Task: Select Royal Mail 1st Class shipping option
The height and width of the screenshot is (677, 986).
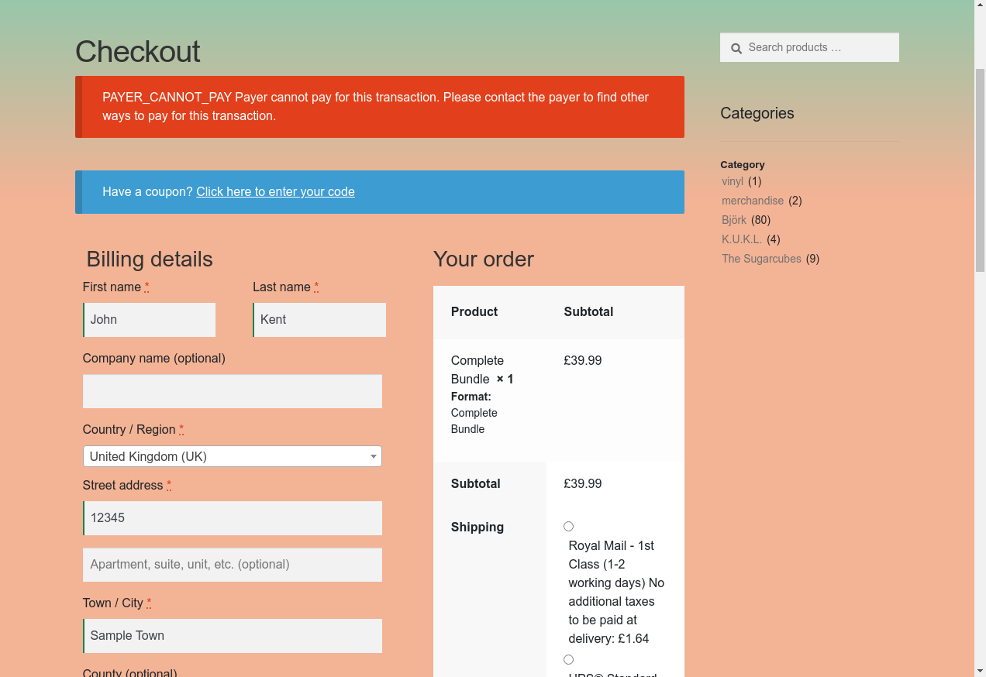Action: pyautogui.click(x=568, y=527)
